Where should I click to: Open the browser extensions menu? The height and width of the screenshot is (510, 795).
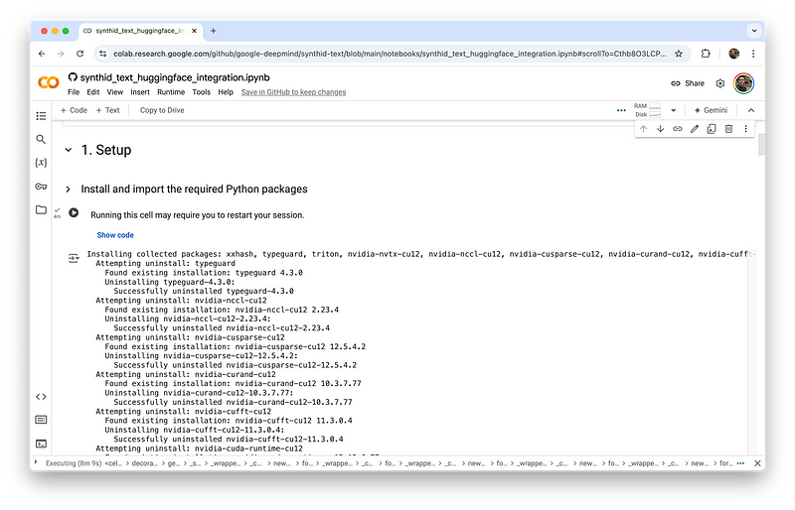706,54
